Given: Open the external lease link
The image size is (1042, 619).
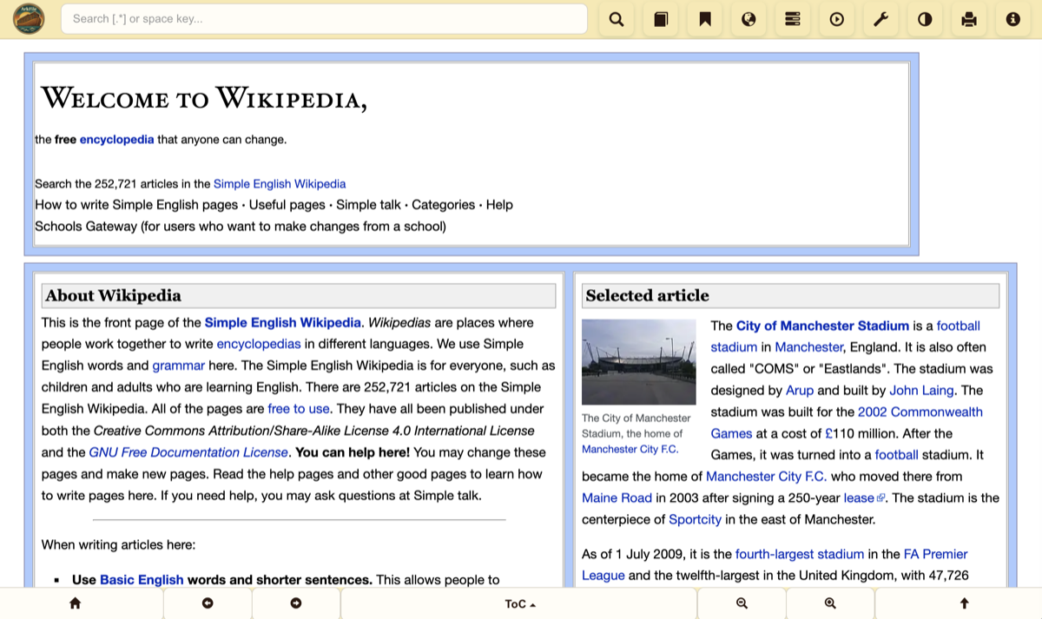Looking at the screenshot, I should click(864, 497).
